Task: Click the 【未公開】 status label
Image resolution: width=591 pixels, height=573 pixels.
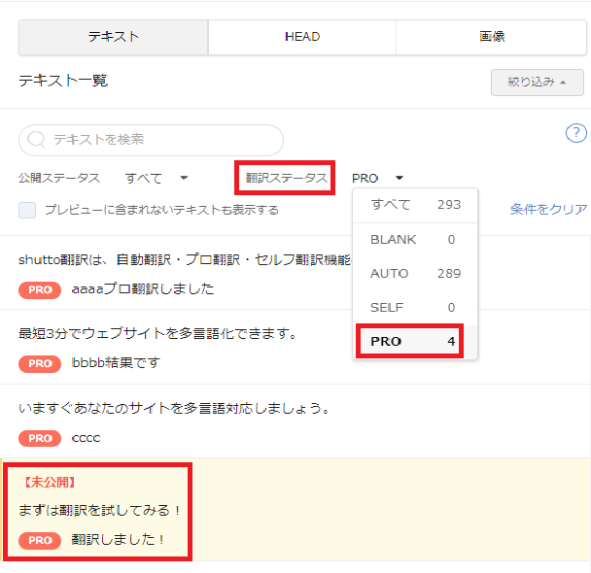Action: click(x=50, y=483)
